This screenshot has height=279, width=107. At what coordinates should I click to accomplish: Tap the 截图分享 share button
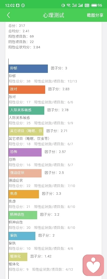point(95,15)
